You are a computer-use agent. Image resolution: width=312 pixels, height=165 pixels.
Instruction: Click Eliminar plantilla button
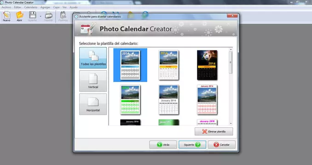tap(214, 132)
